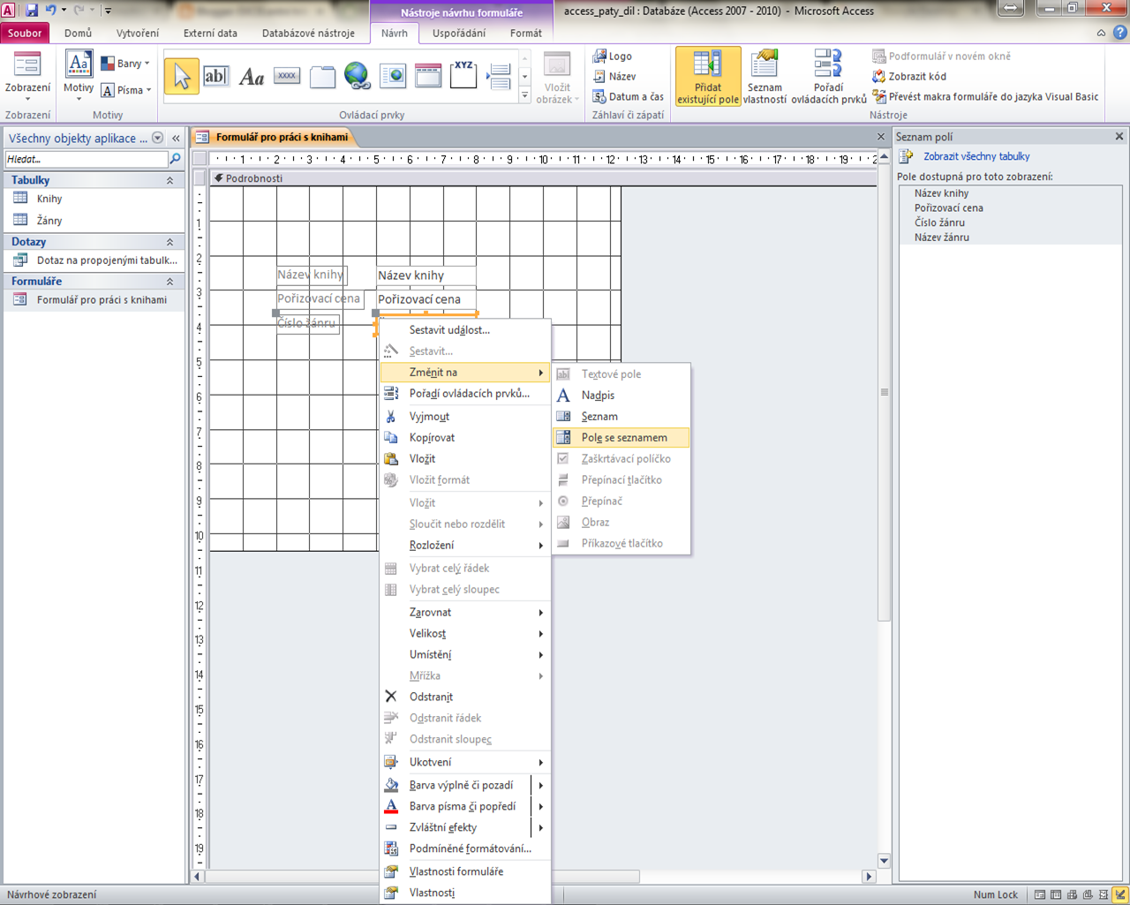Open Pořadí ovládacích prvků tab order
The image size is (1130, 905).
point(829,78)
